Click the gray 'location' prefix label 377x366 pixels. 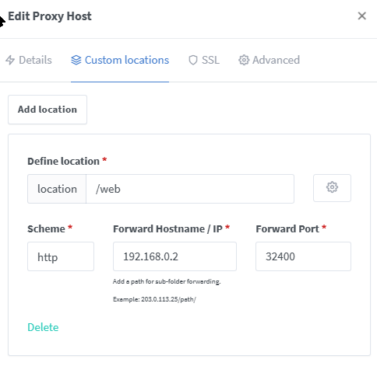click(x=57, y=189)
